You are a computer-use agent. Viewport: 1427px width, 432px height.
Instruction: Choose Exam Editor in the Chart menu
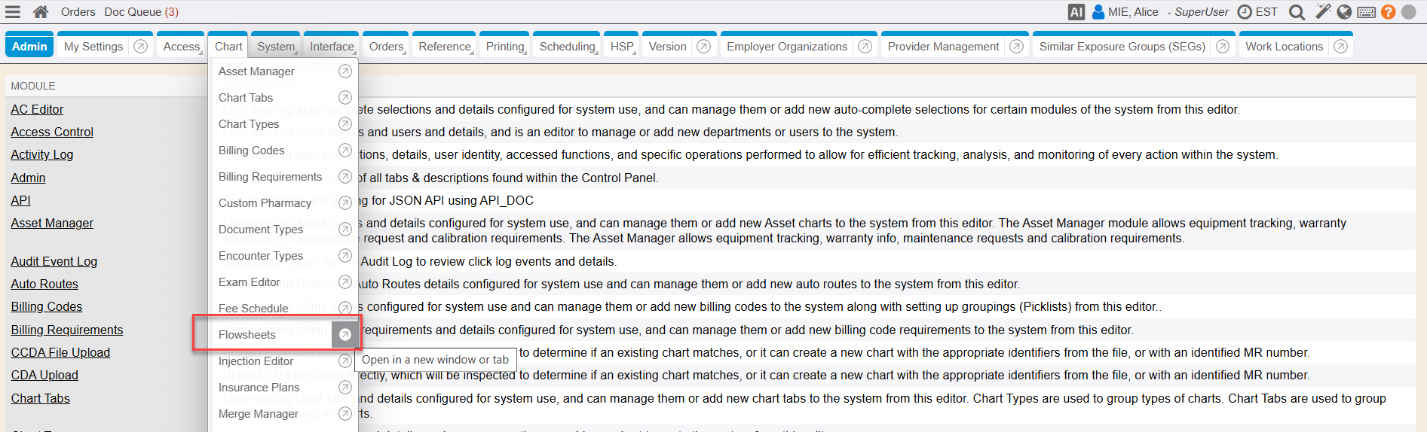tap(249, 282)
